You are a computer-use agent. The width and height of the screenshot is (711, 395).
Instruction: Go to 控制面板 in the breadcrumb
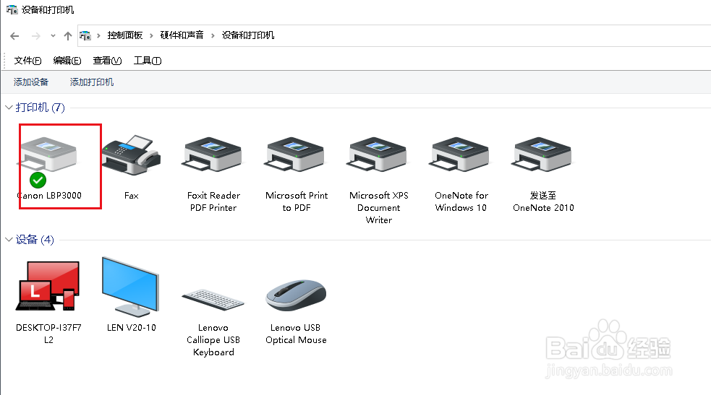(124, 35)
